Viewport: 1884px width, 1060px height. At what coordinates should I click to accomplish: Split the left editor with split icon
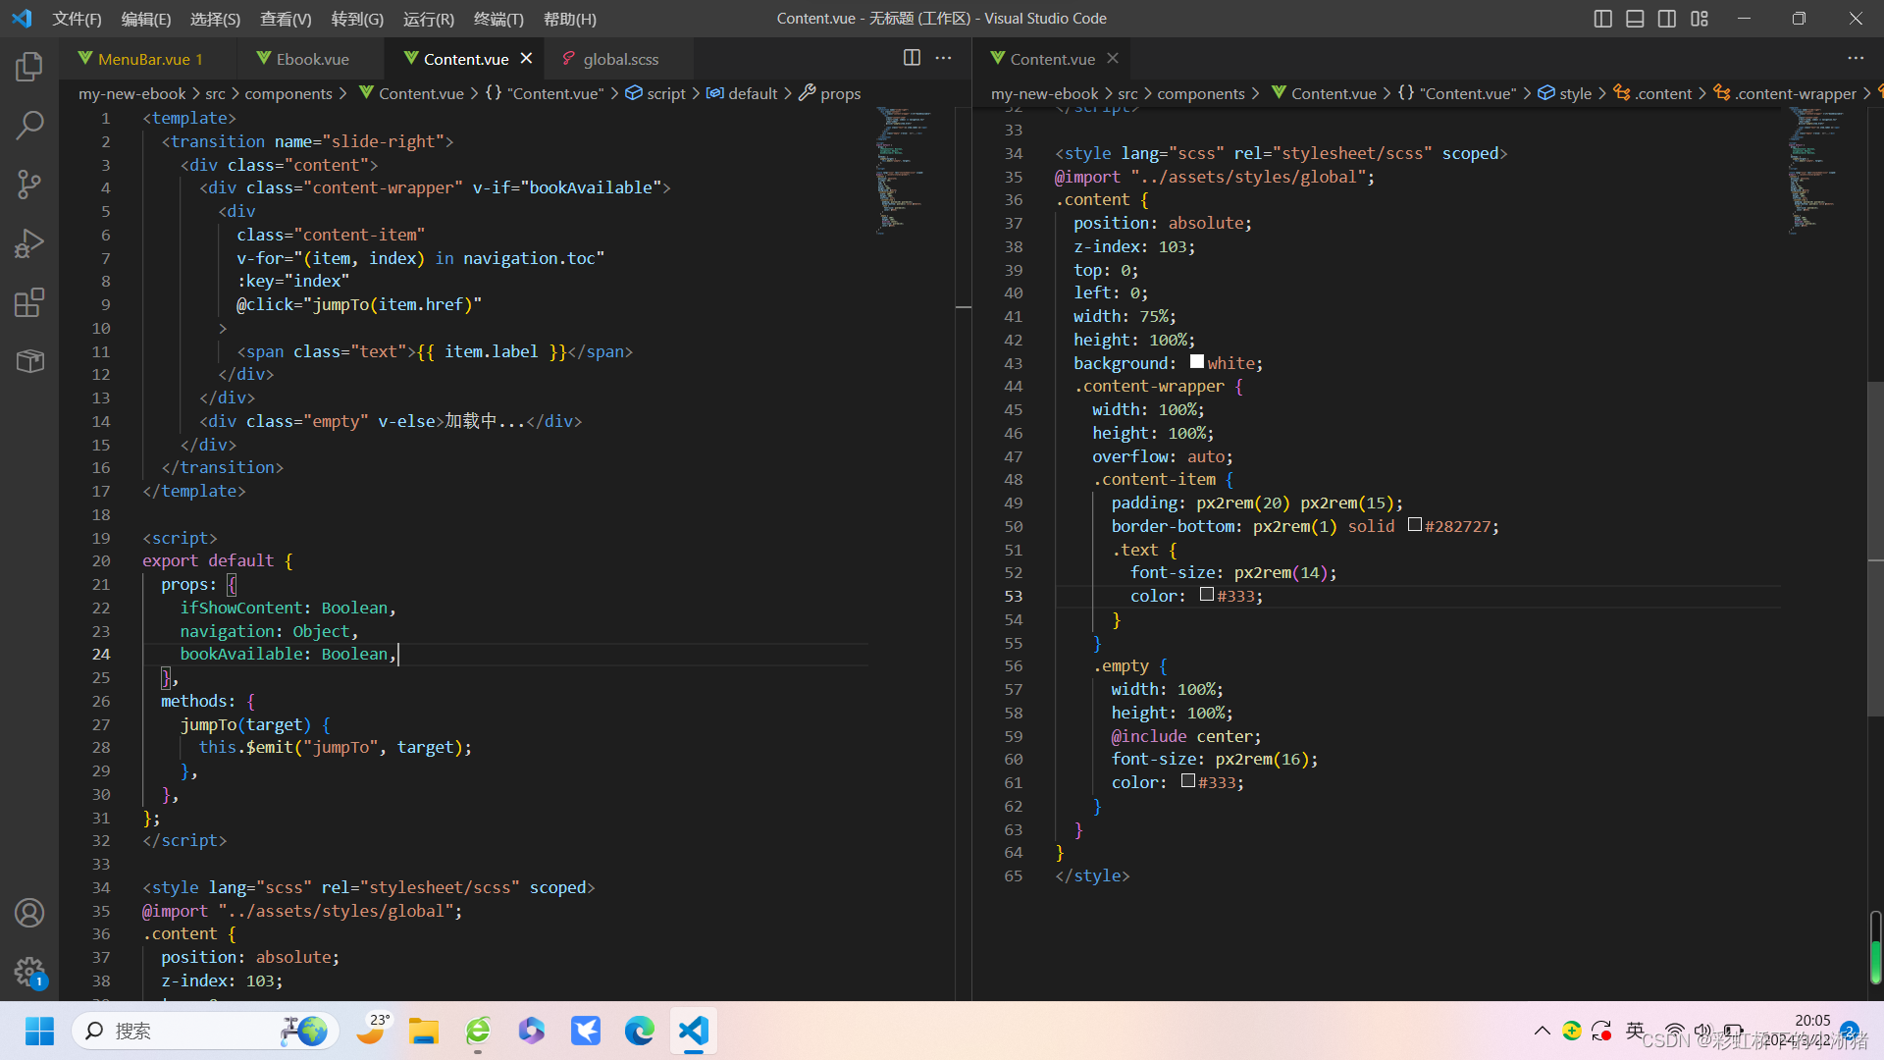912,58
